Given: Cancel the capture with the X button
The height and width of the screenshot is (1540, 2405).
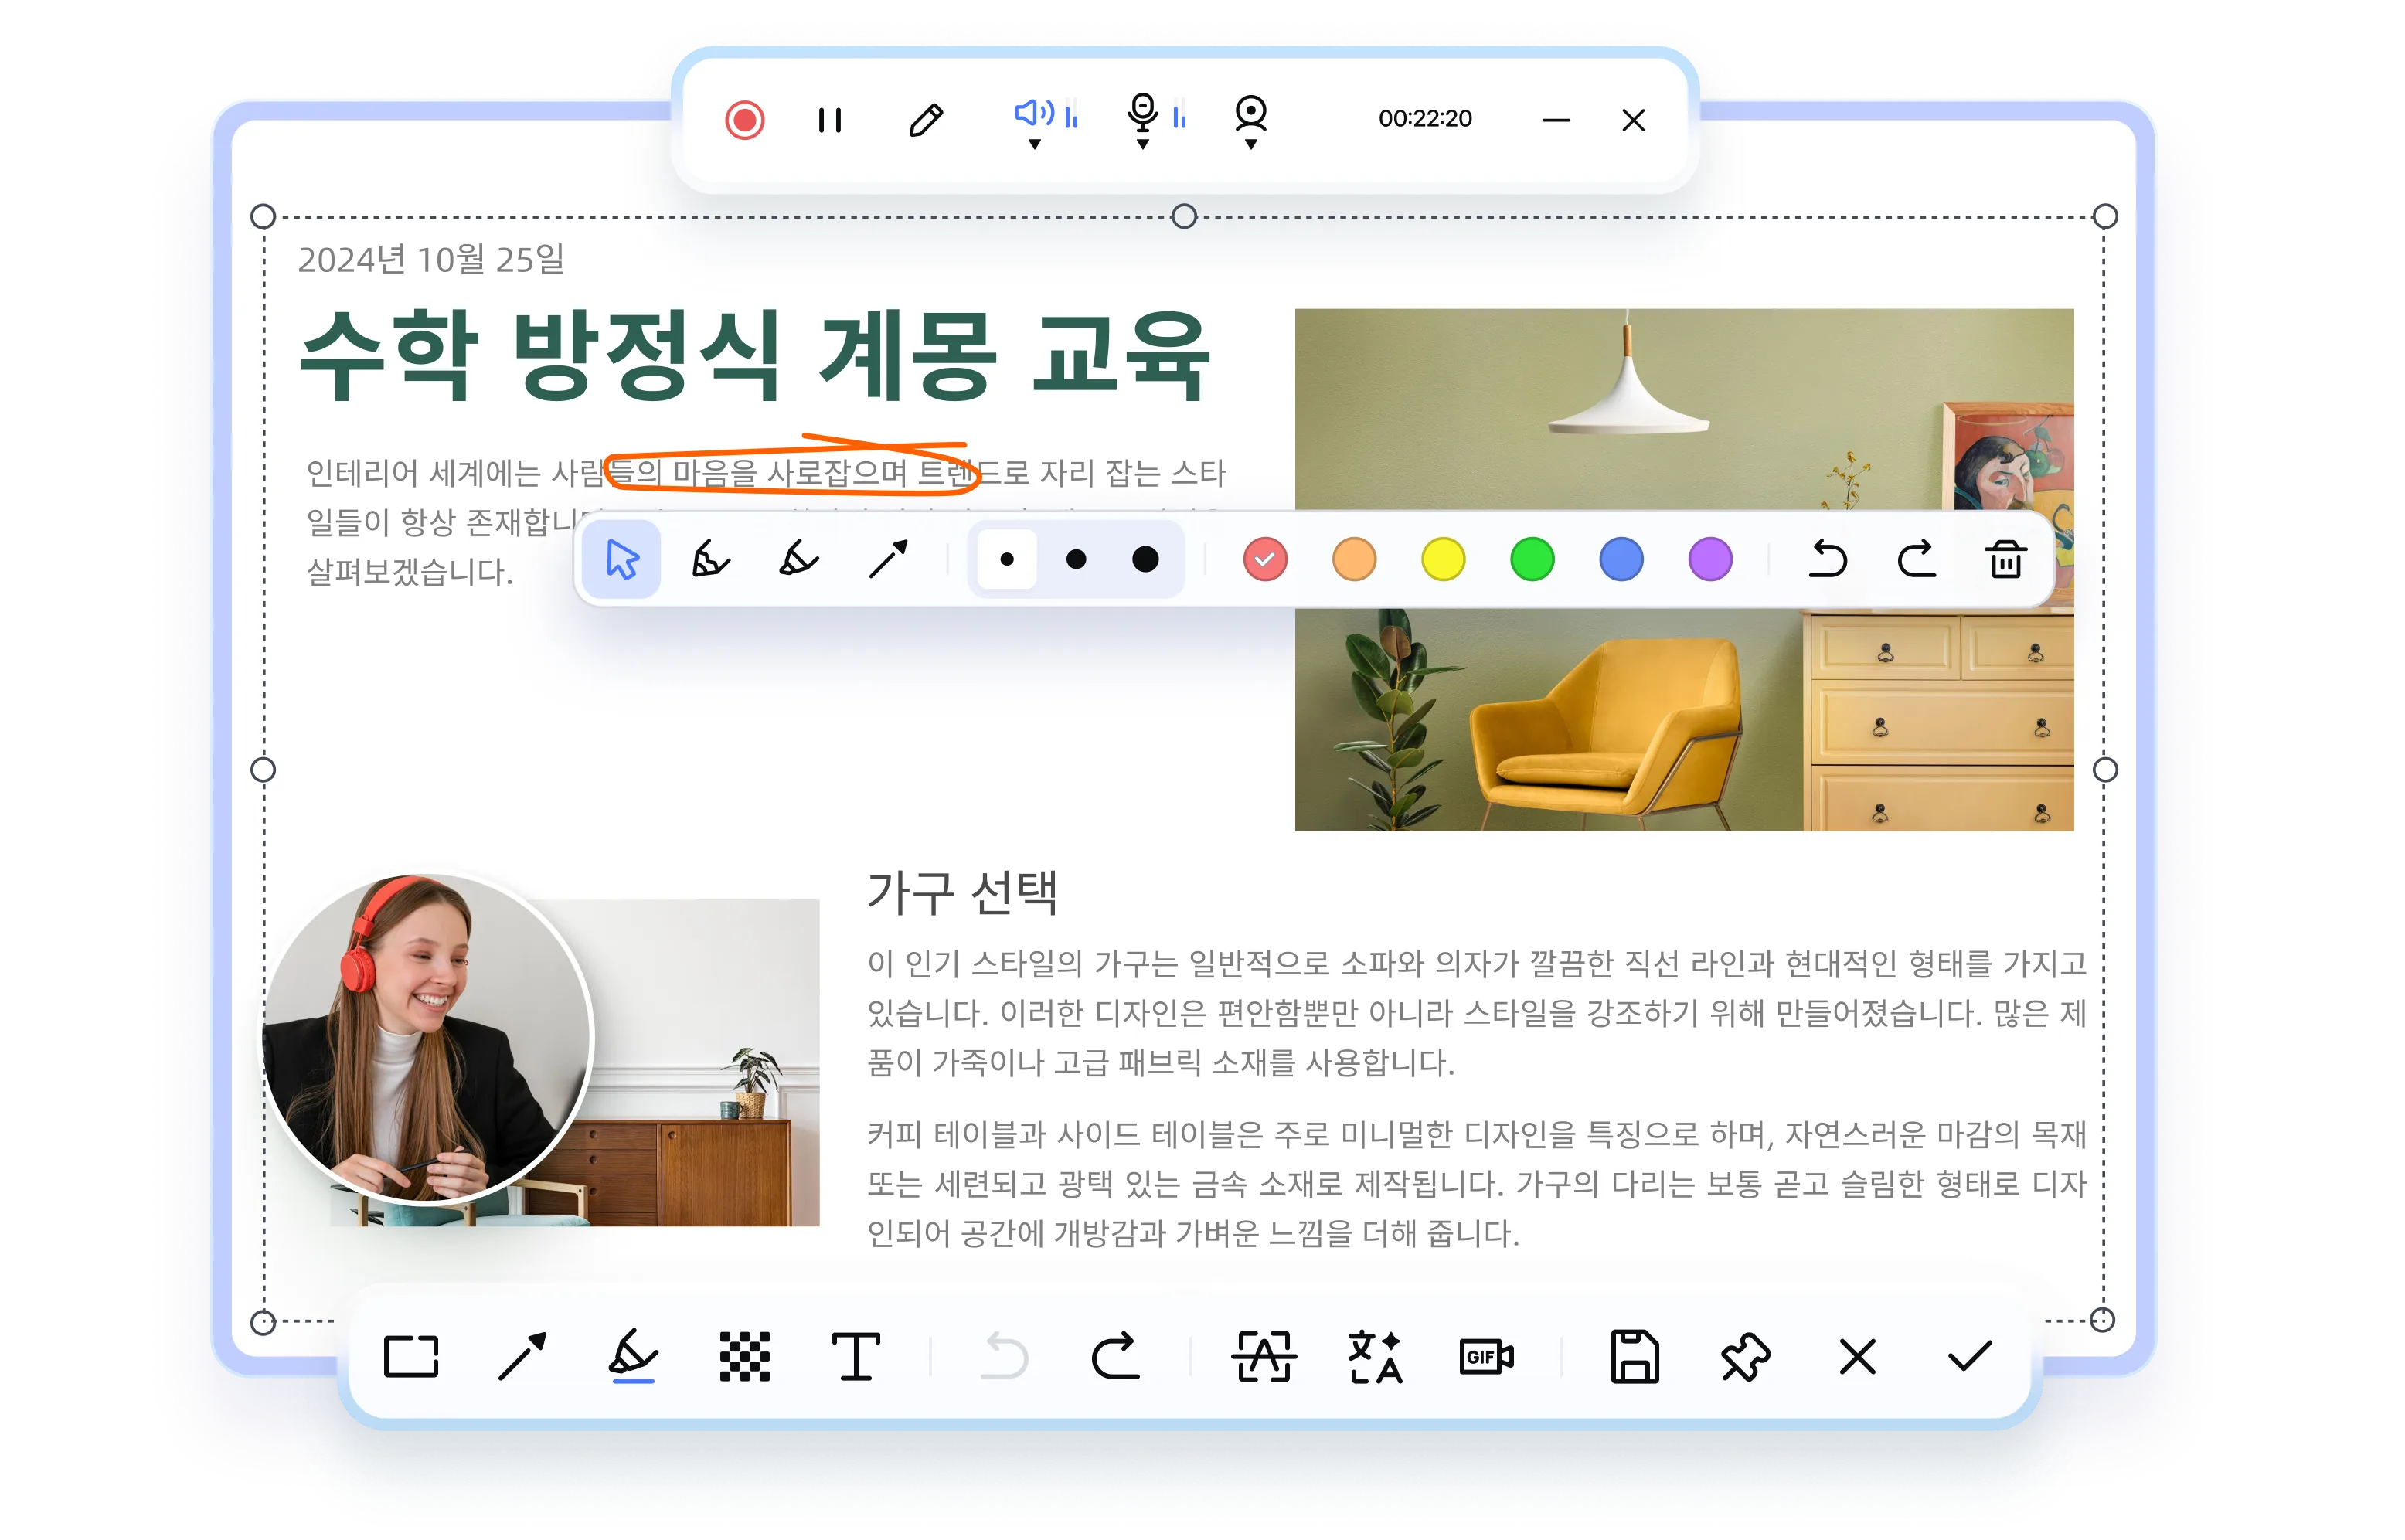Looking at the screenshot, I should pyautogui.click(x=1855, y=1358).
